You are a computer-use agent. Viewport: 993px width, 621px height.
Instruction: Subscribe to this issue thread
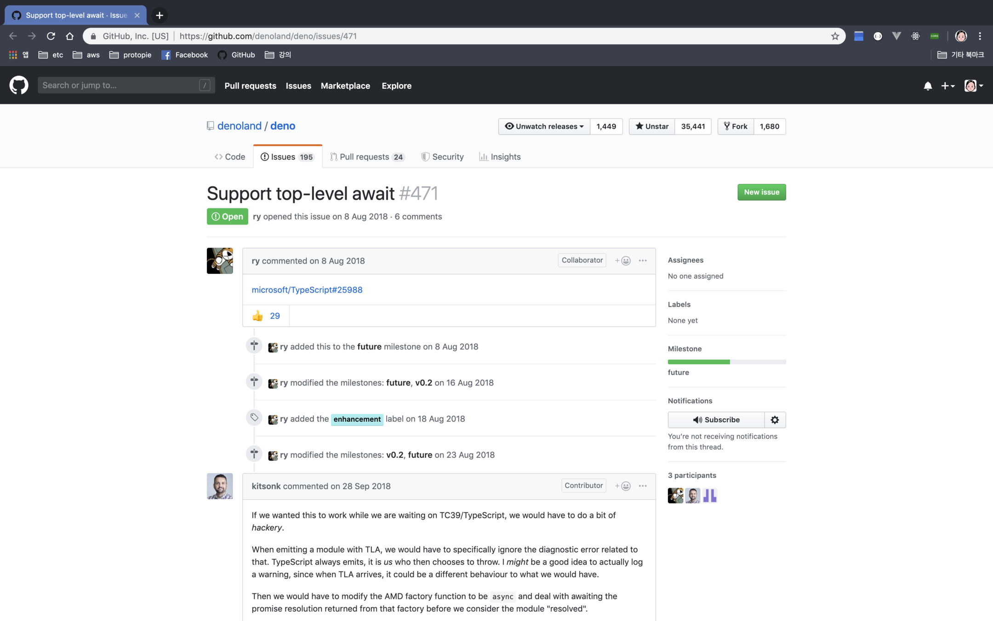coord(716,420)
